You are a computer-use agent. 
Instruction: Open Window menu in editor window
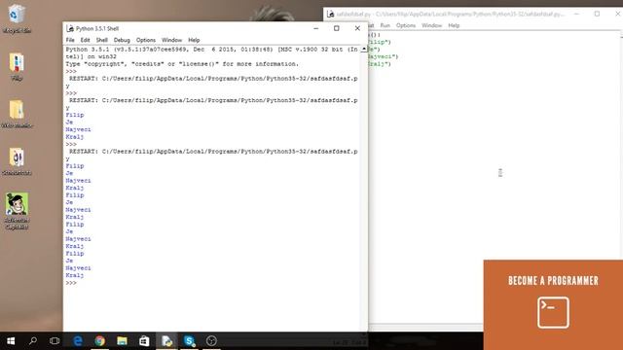[x=431, y=25]
